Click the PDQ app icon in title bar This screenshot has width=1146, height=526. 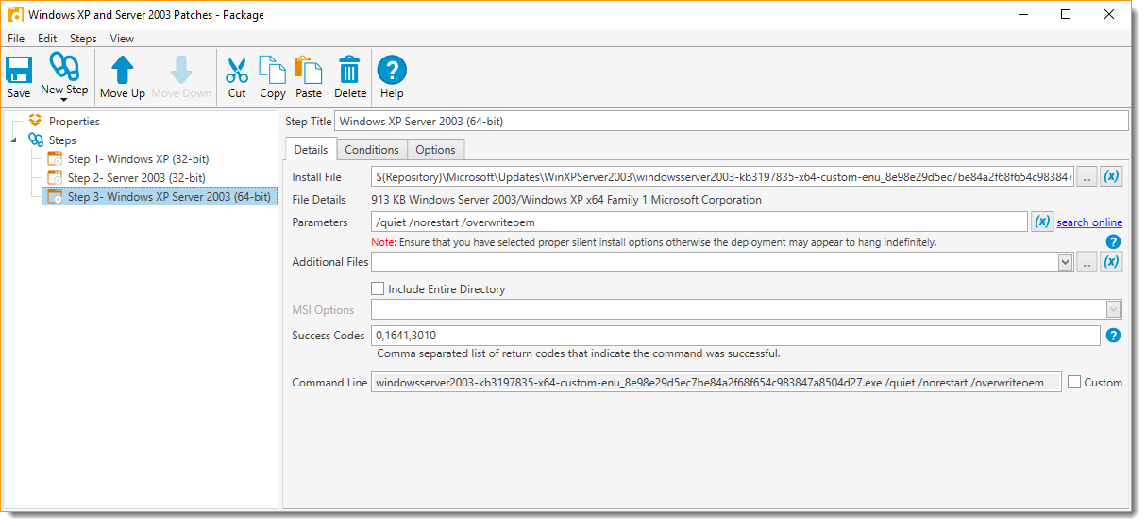click(x=16, y=15)
